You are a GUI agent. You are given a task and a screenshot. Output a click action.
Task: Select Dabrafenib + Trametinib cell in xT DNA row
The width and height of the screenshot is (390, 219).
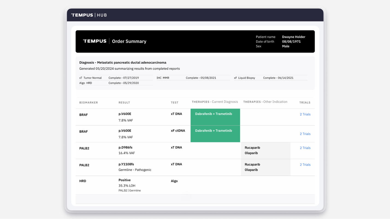coord(215,117)
